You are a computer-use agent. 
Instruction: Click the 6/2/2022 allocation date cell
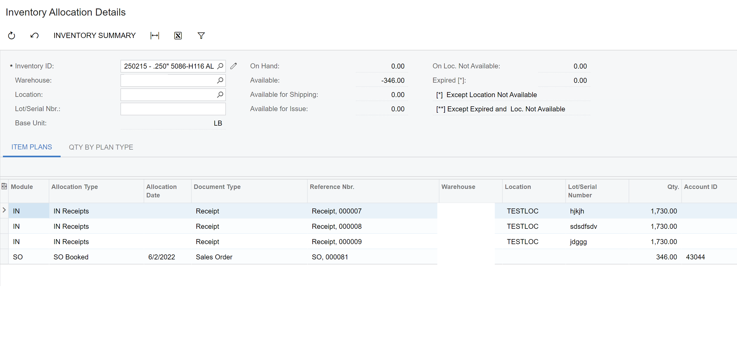tap(167, 257)
